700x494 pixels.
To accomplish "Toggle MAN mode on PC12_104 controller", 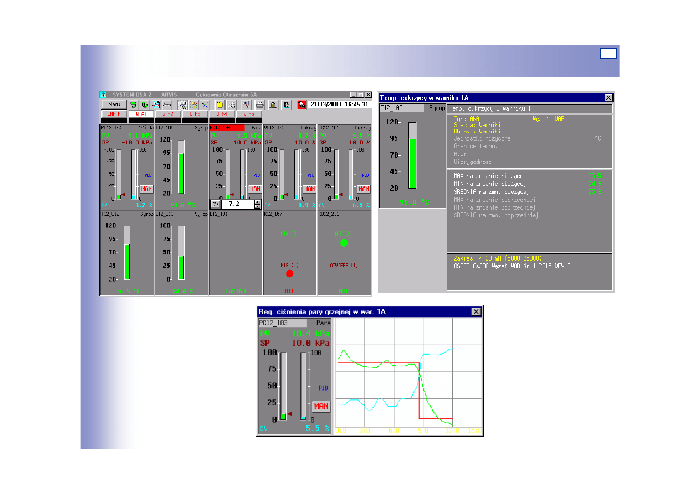I will pos(146,189).
